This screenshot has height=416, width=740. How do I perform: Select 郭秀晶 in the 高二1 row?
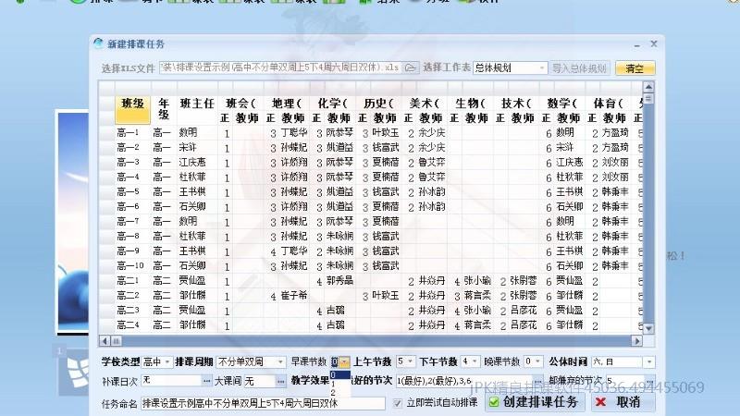click(339, 281)
